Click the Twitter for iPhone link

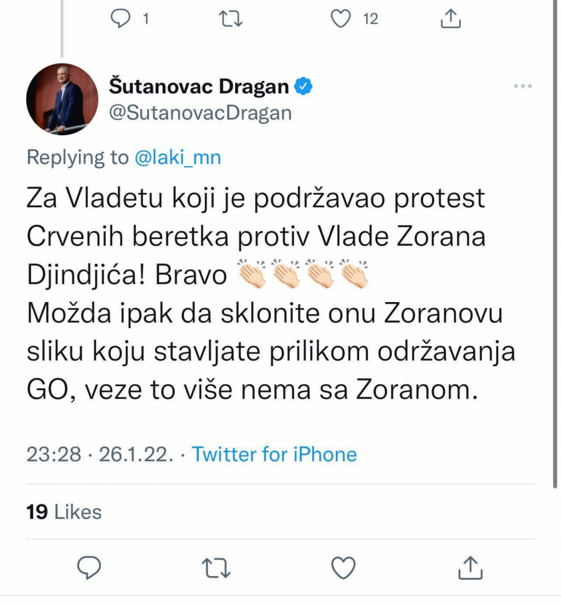[275, 455]
